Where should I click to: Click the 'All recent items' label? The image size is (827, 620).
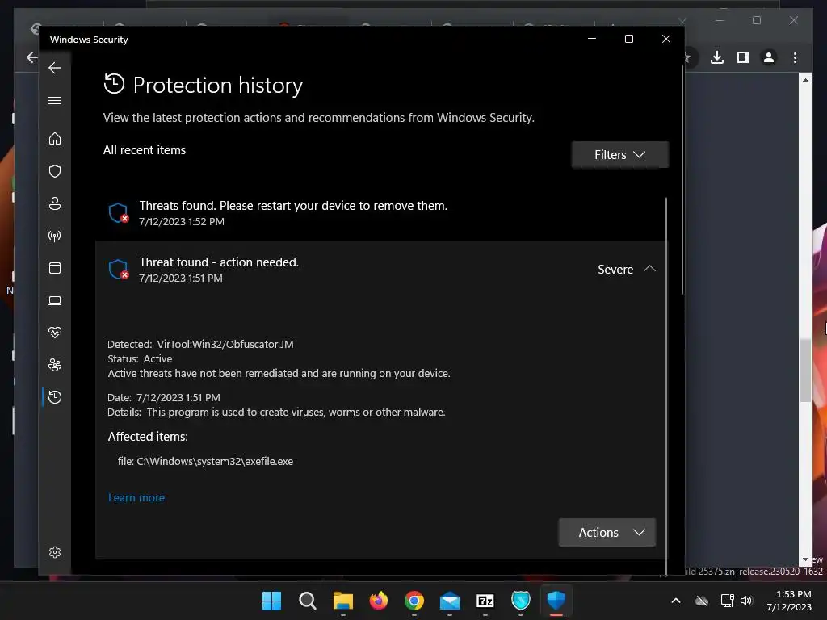145,150
